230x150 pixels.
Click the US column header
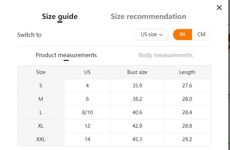point(87,72)
